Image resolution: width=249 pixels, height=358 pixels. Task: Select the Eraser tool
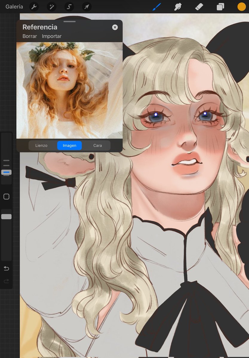[x=199, y=7]
